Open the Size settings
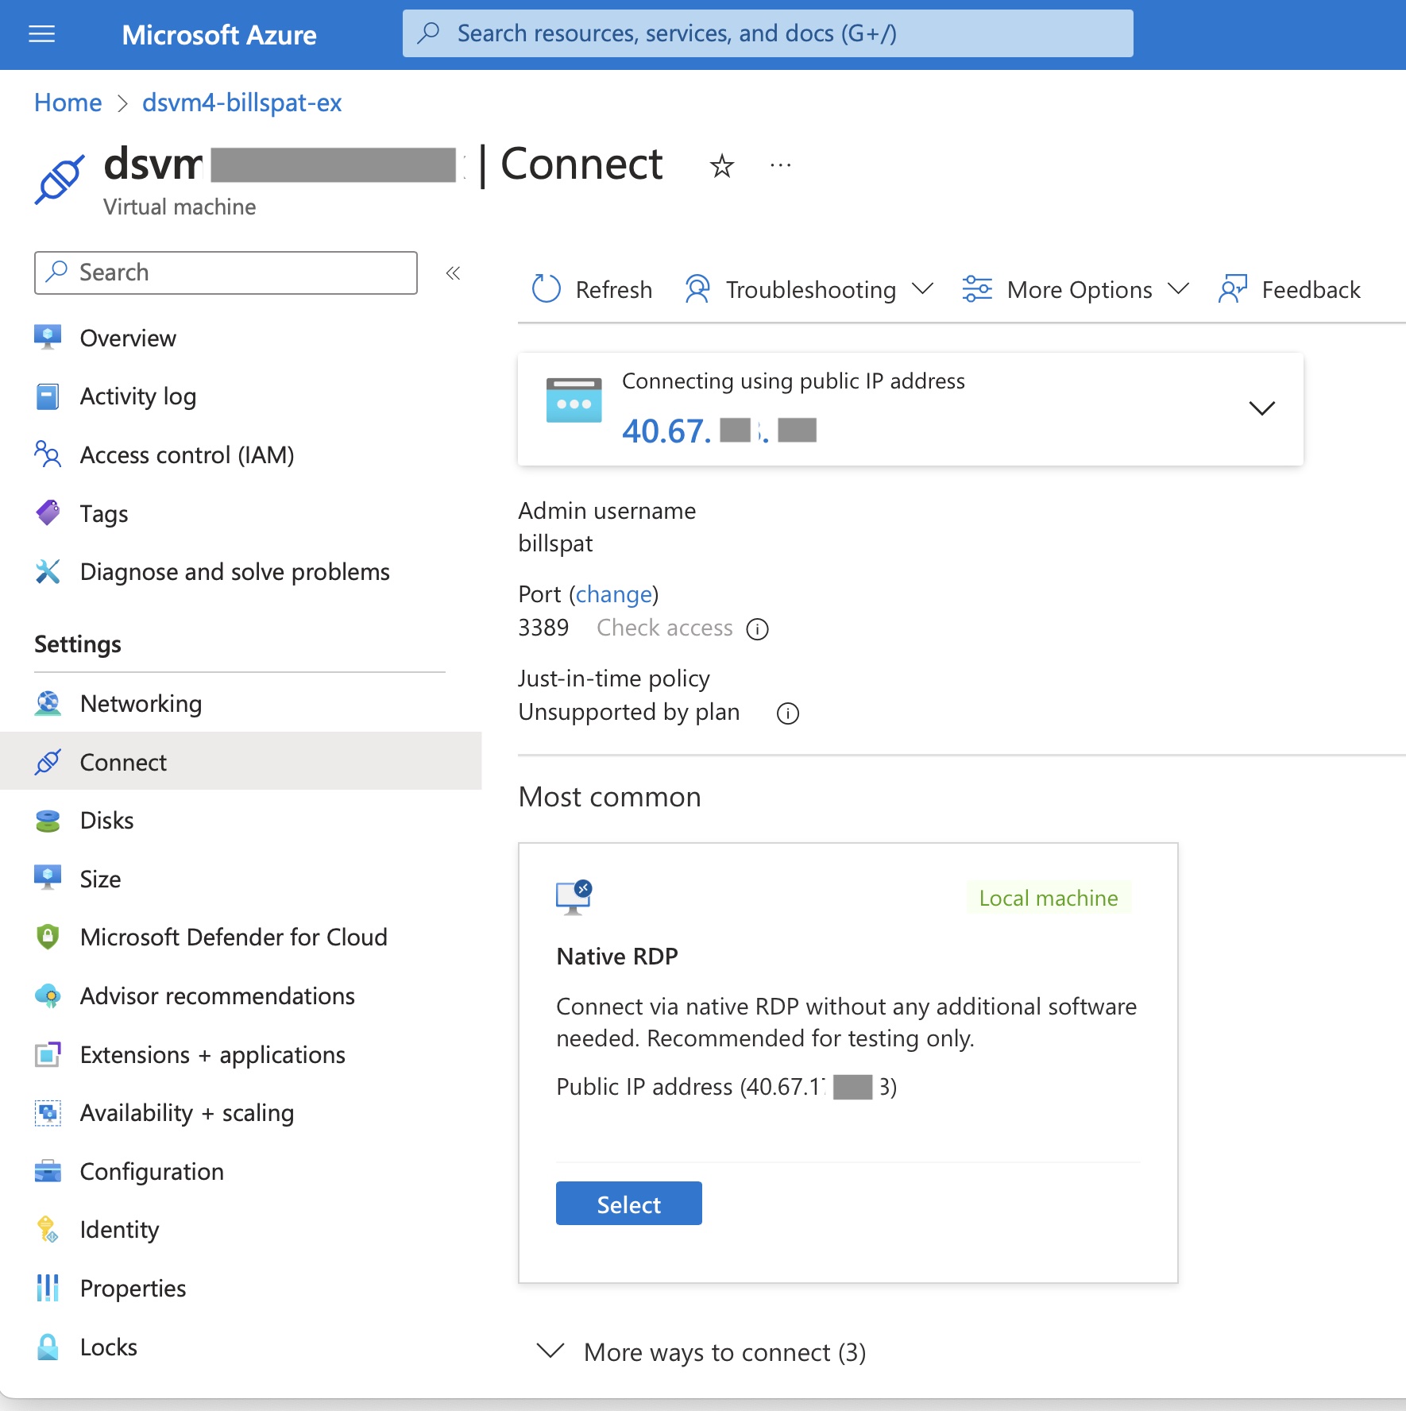The image size is (1406, 1411). pos(101,879)
